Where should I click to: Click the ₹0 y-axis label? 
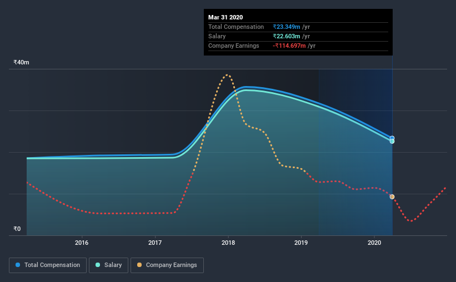pyautogui.click(x=17, y=229)
